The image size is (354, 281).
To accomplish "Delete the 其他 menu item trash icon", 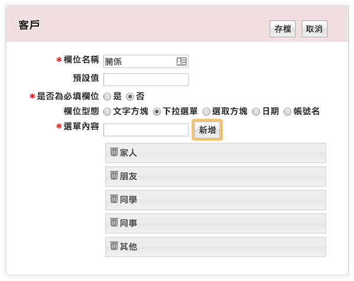I will tap(114, 246).
